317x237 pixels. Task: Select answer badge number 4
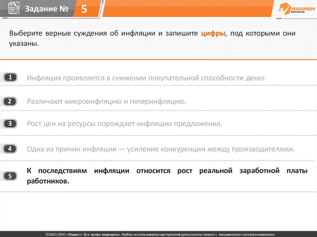(x=10, y=149)
